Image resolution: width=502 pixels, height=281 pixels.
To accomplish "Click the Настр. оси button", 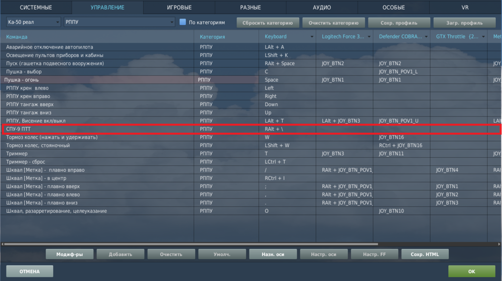I will (x=324, y=254).
